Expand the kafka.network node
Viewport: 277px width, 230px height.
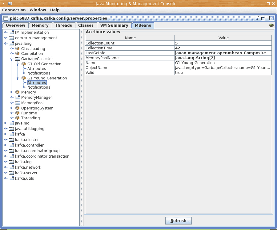tap(6, 167)
